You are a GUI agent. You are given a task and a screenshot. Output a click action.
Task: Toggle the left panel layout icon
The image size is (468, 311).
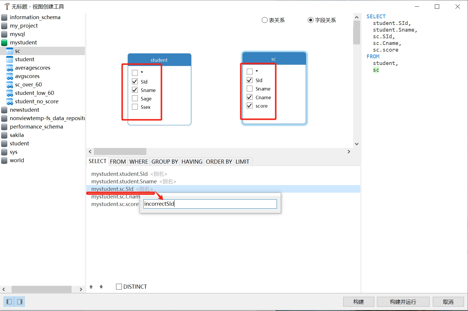pyautogui.click(x=9, y=302)
